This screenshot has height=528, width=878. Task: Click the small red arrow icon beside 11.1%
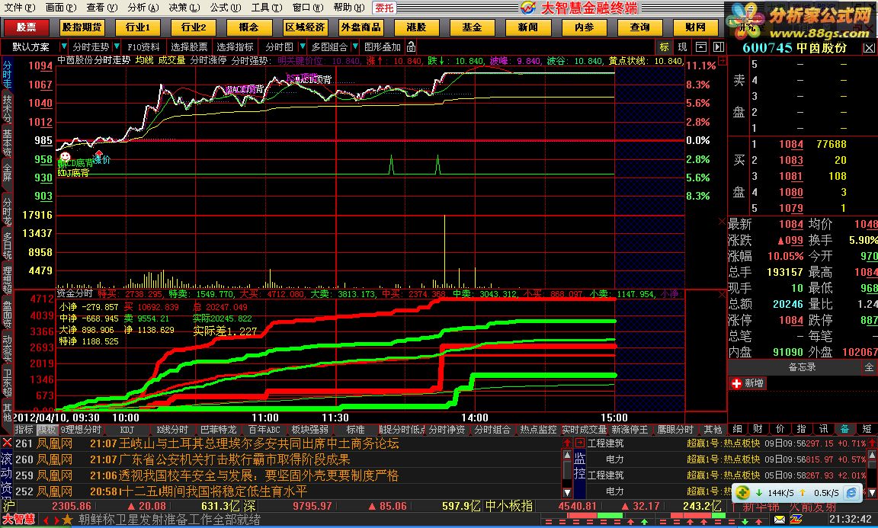(723, 60)
